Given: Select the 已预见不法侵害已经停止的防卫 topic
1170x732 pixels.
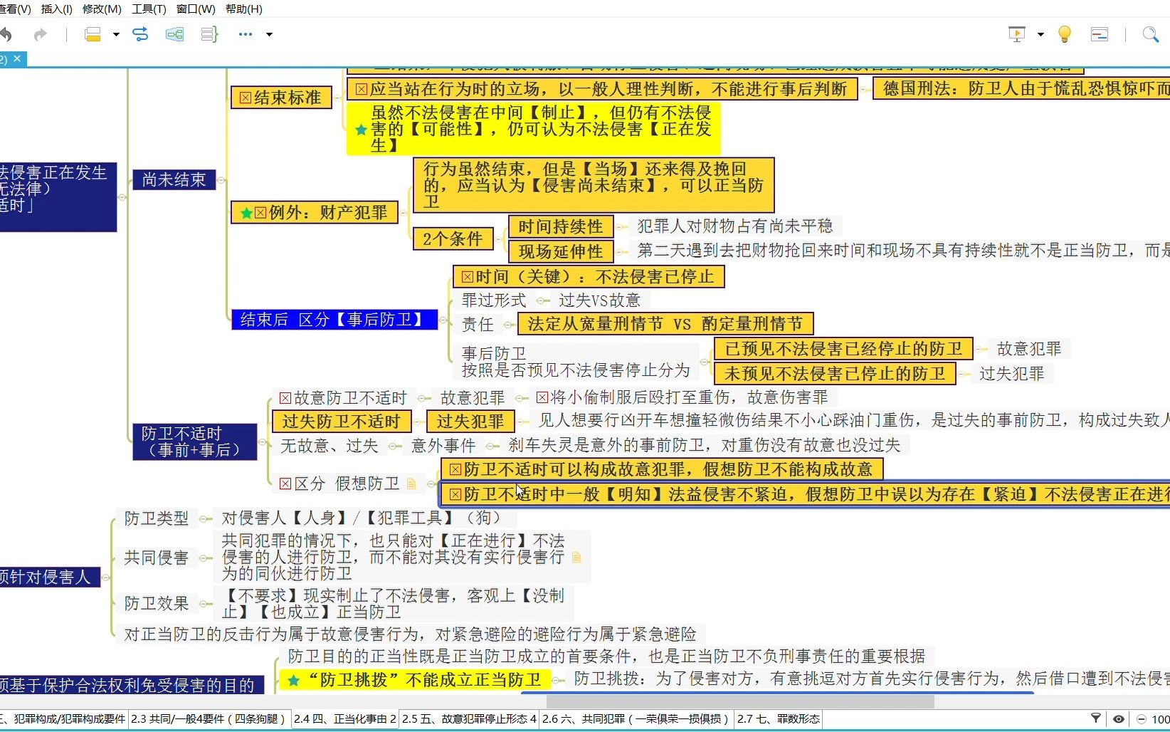Looking at the screenshot, I should (x=844, y=349).
